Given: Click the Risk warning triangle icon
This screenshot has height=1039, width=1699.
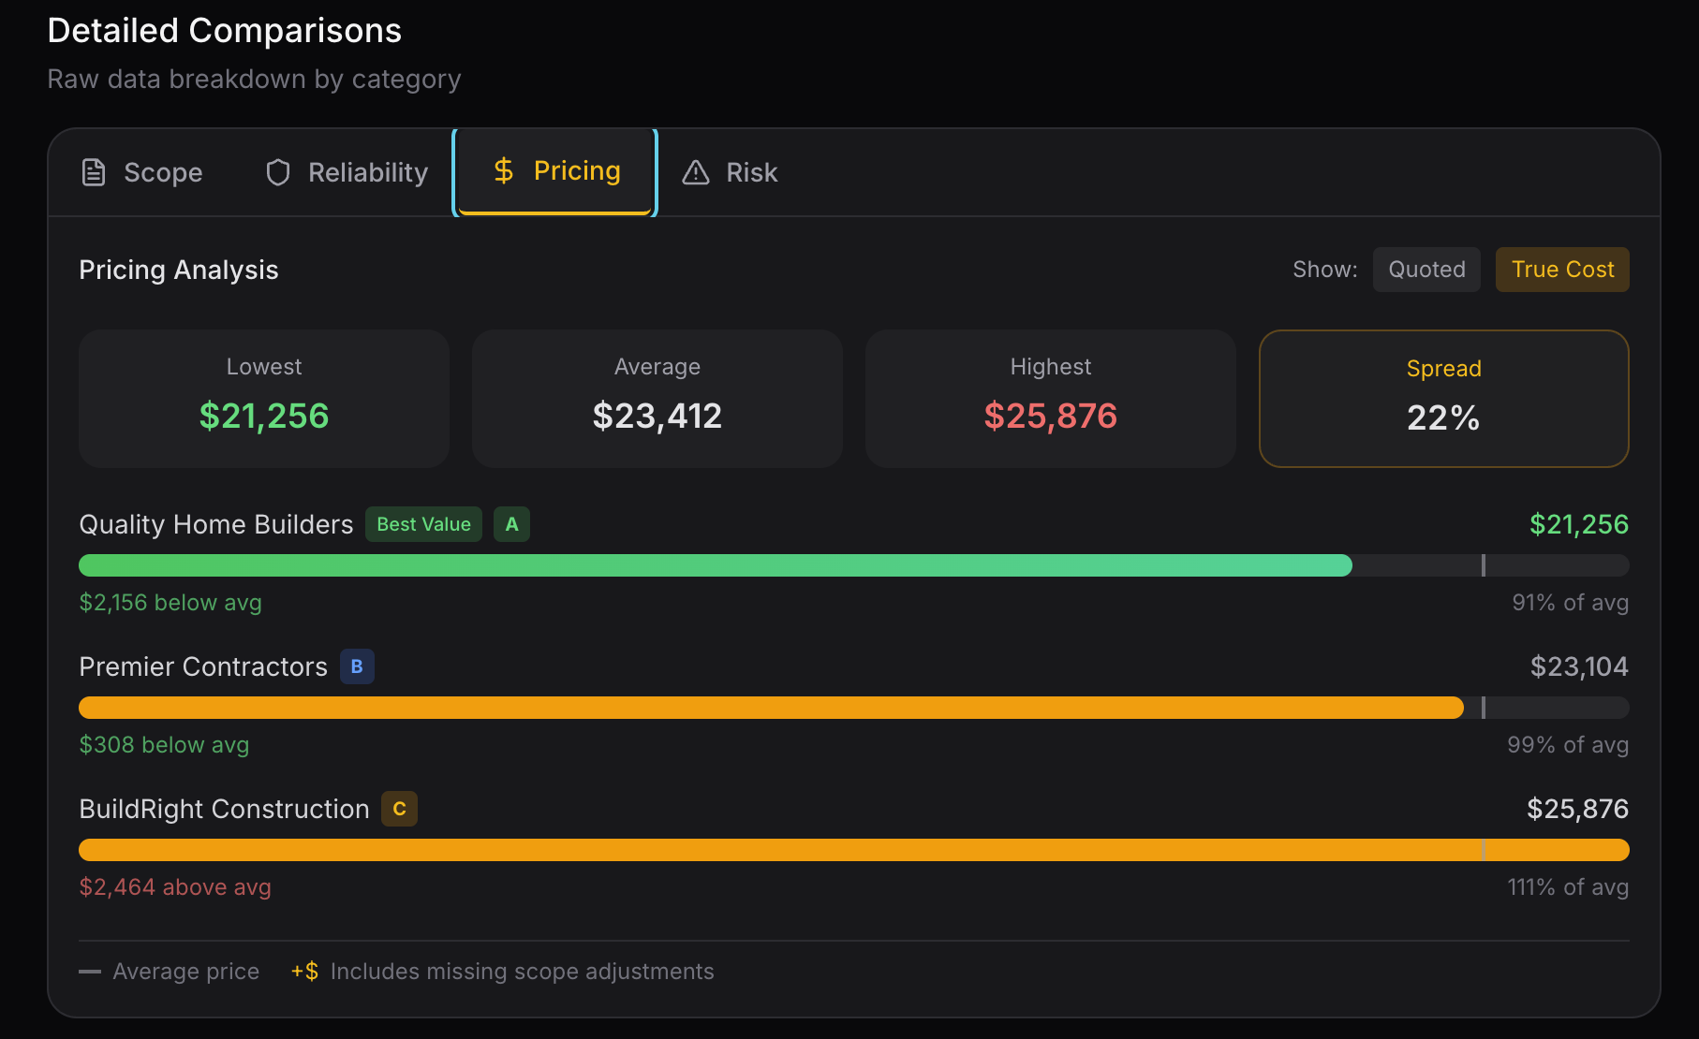Looking at the screenshot, I should (x=696, y=172).
